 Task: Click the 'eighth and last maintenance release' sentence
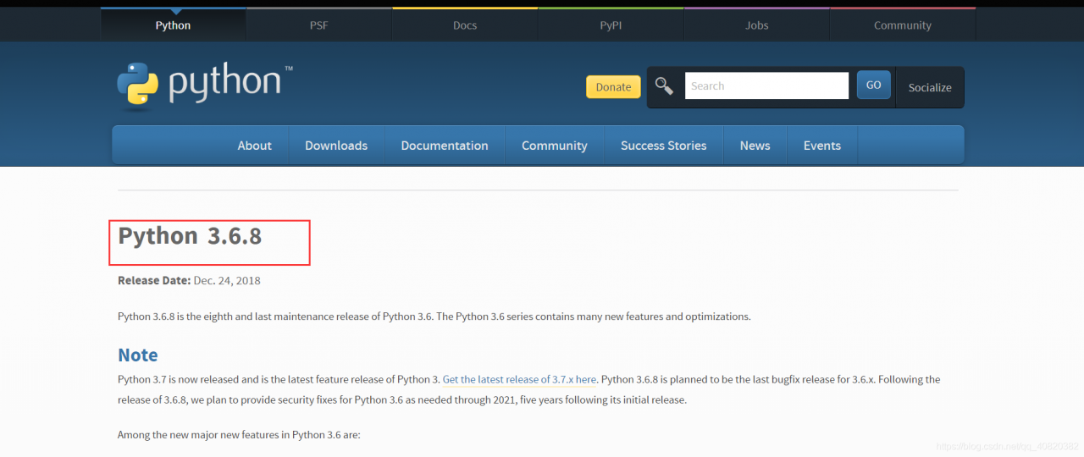434,317
